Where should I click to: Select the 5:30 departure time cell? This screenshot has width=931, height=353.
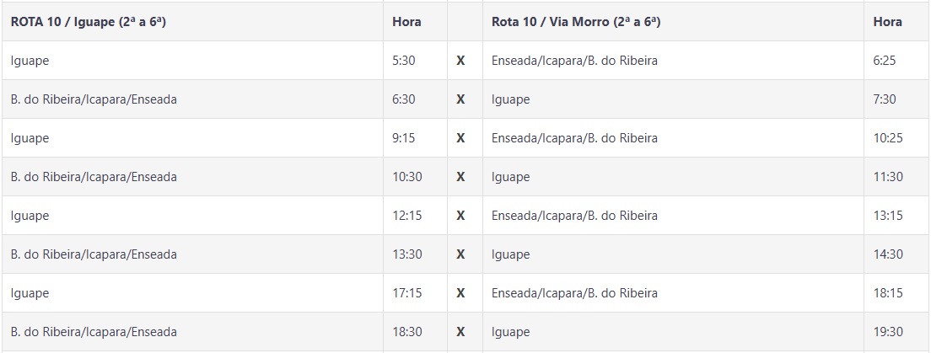tap(404, 61)
